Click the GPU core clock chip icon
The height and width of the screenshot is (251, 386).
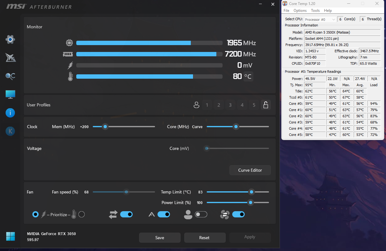click(69, 43)
